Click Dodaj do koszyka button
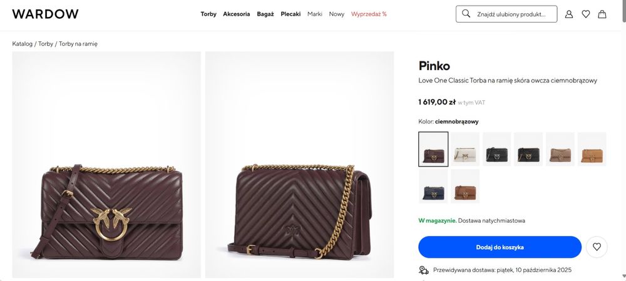This screenshot has width=626, height=281. pos(500,247)
